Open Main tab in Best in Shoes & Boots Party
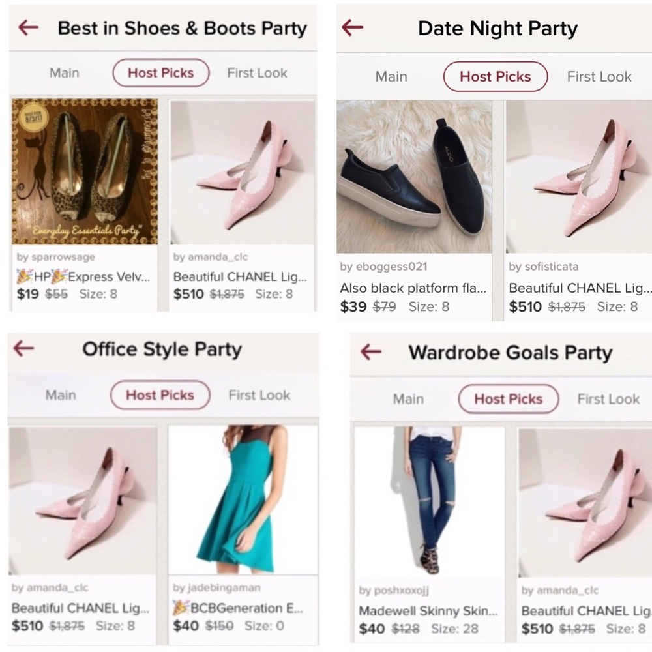This screenshot has width=652, height=652. coord(64,72)
